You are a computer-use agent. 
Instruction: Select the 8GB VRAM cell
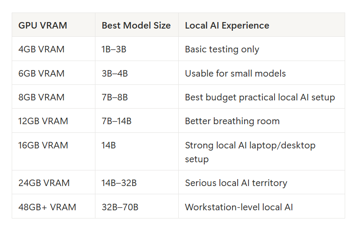pos(41,97)
